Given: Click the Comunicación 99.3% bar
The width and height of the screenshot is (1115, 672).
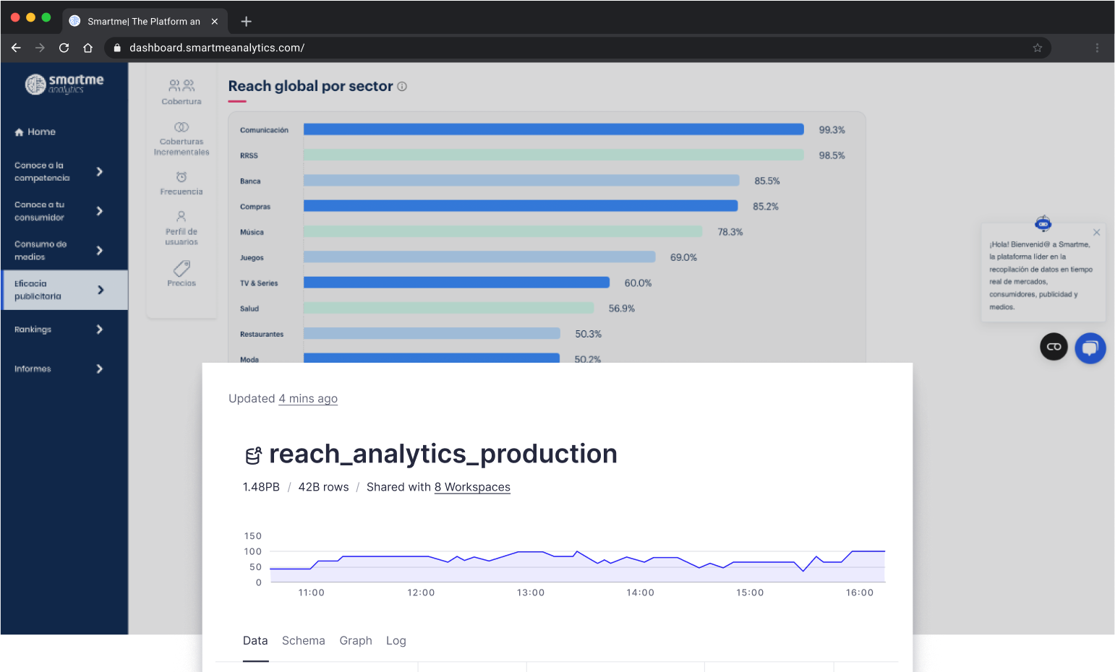Looking at the screenshot, I should 553,129.
